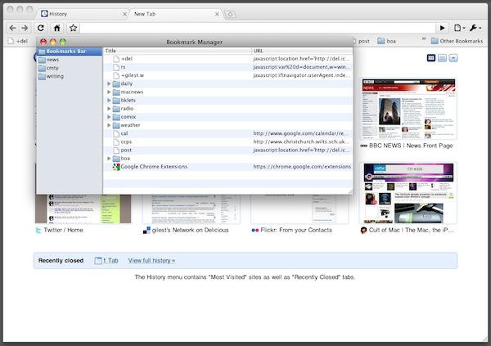Click the daily folder icon

click(116, 84)
